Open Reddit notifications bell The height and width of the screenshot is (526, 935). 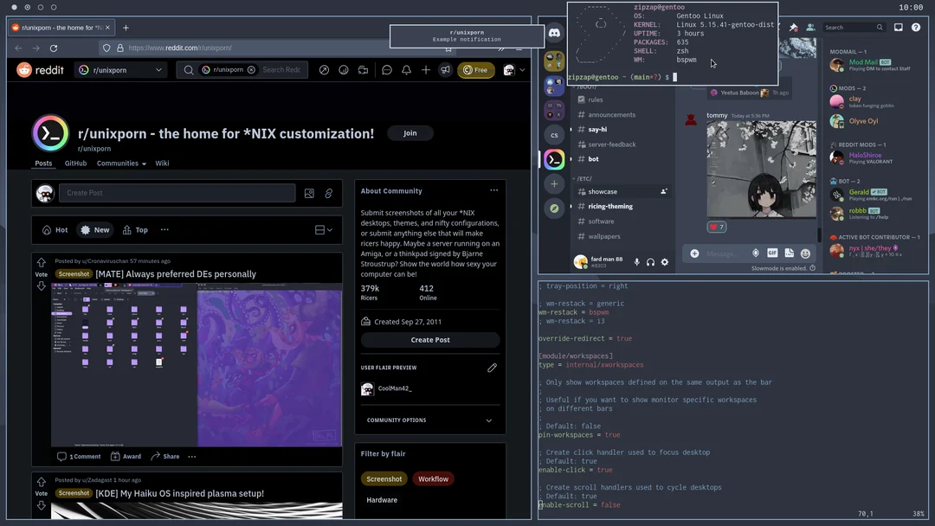click(406, 69)
